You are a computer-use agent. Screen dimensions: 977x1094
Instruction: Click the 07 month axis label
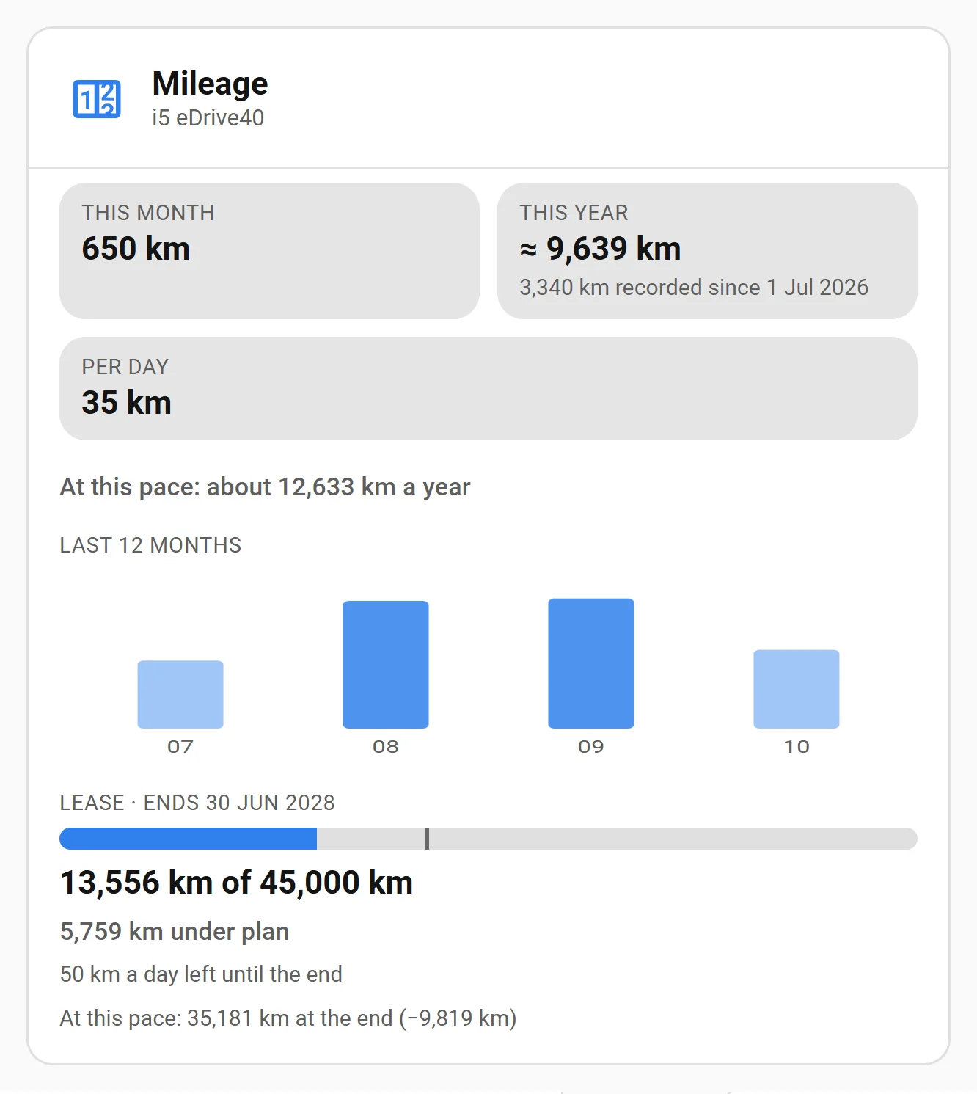pos(180,747)
